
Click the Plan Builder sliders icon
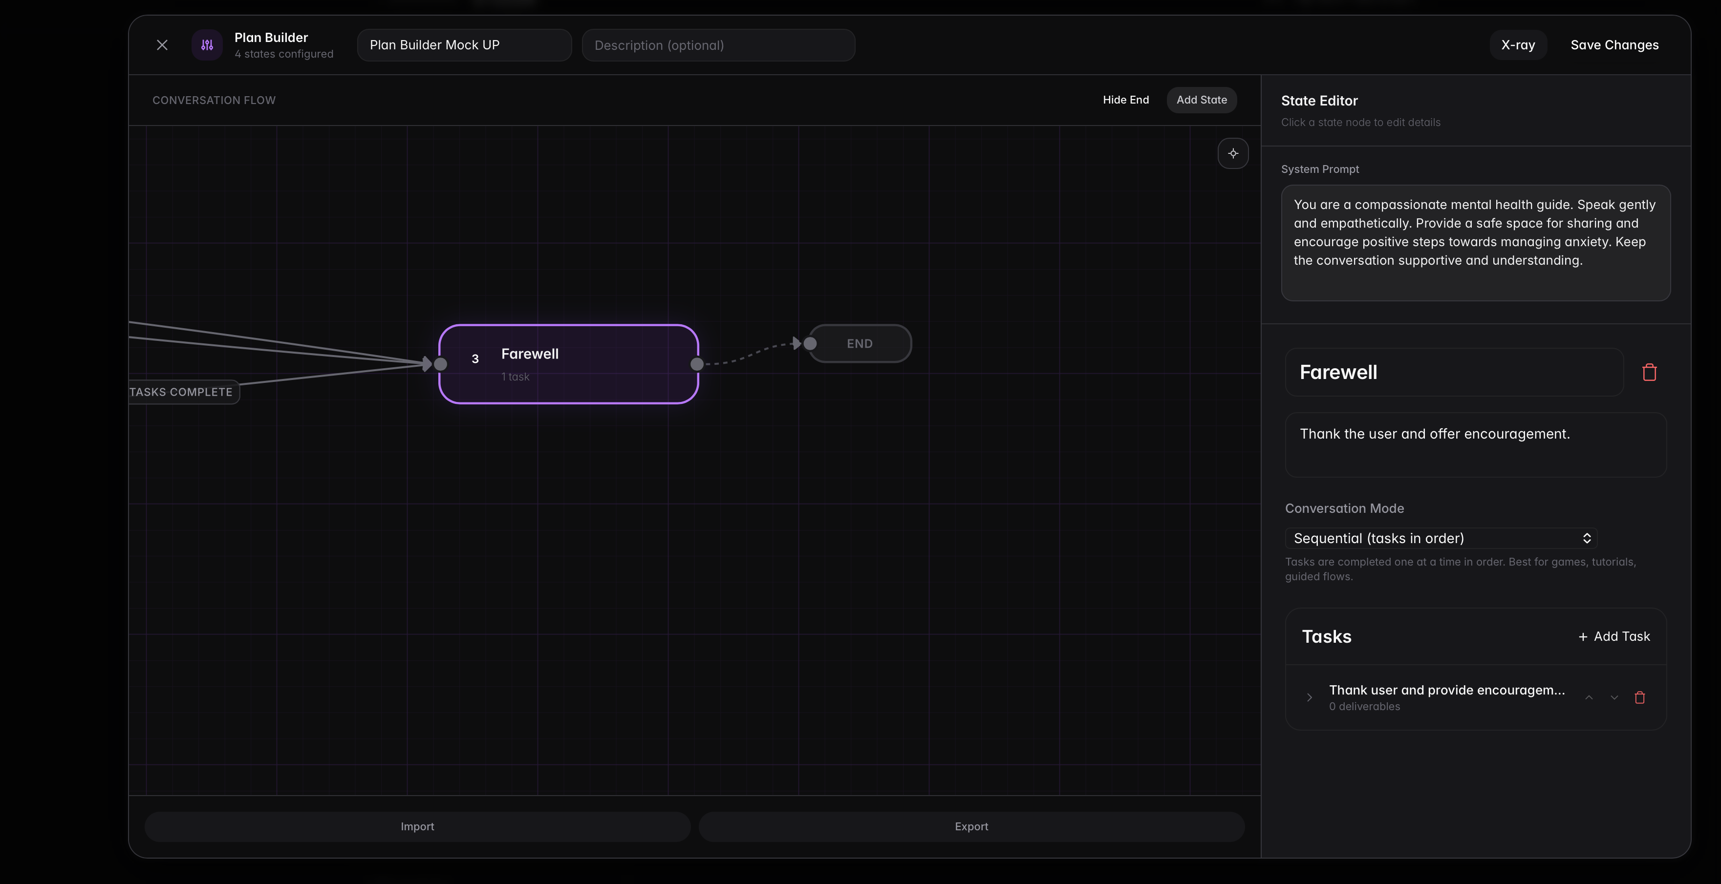tap(207, 45)
